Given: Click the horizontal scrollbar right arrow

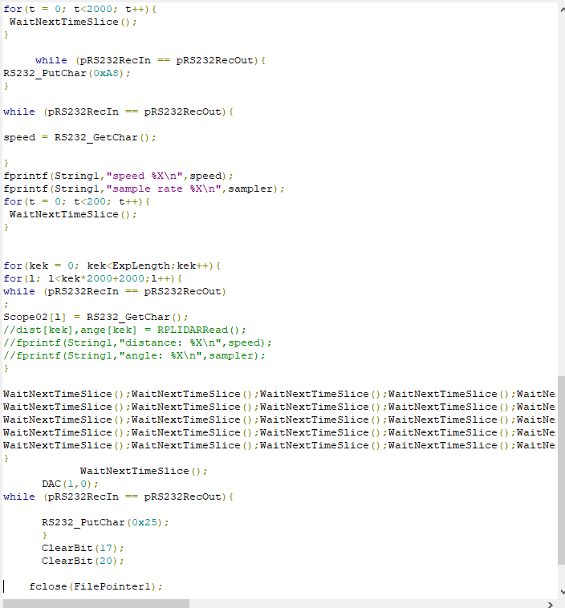Looking at the screenshot, I should (551, 603).
